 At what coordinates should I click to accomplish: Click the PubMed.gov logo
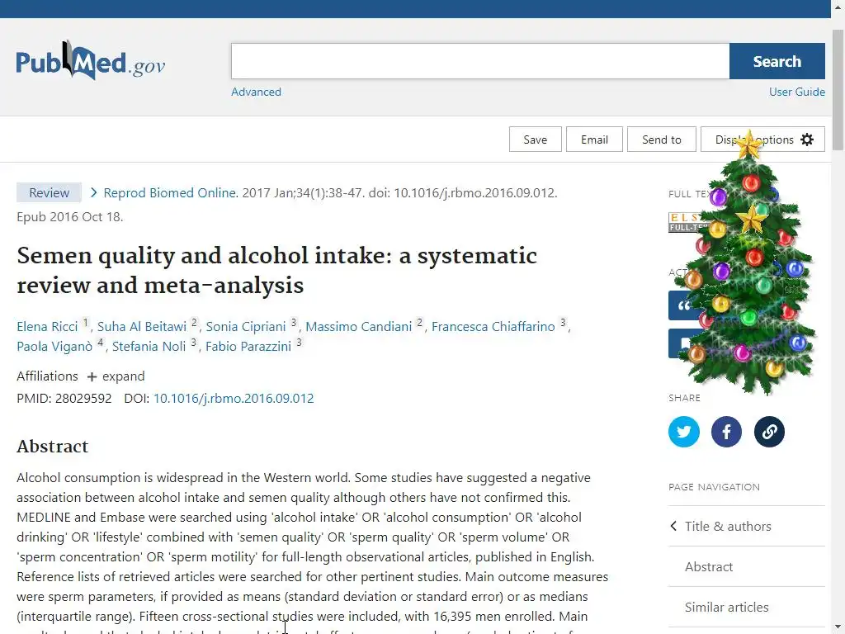[91, 60]
